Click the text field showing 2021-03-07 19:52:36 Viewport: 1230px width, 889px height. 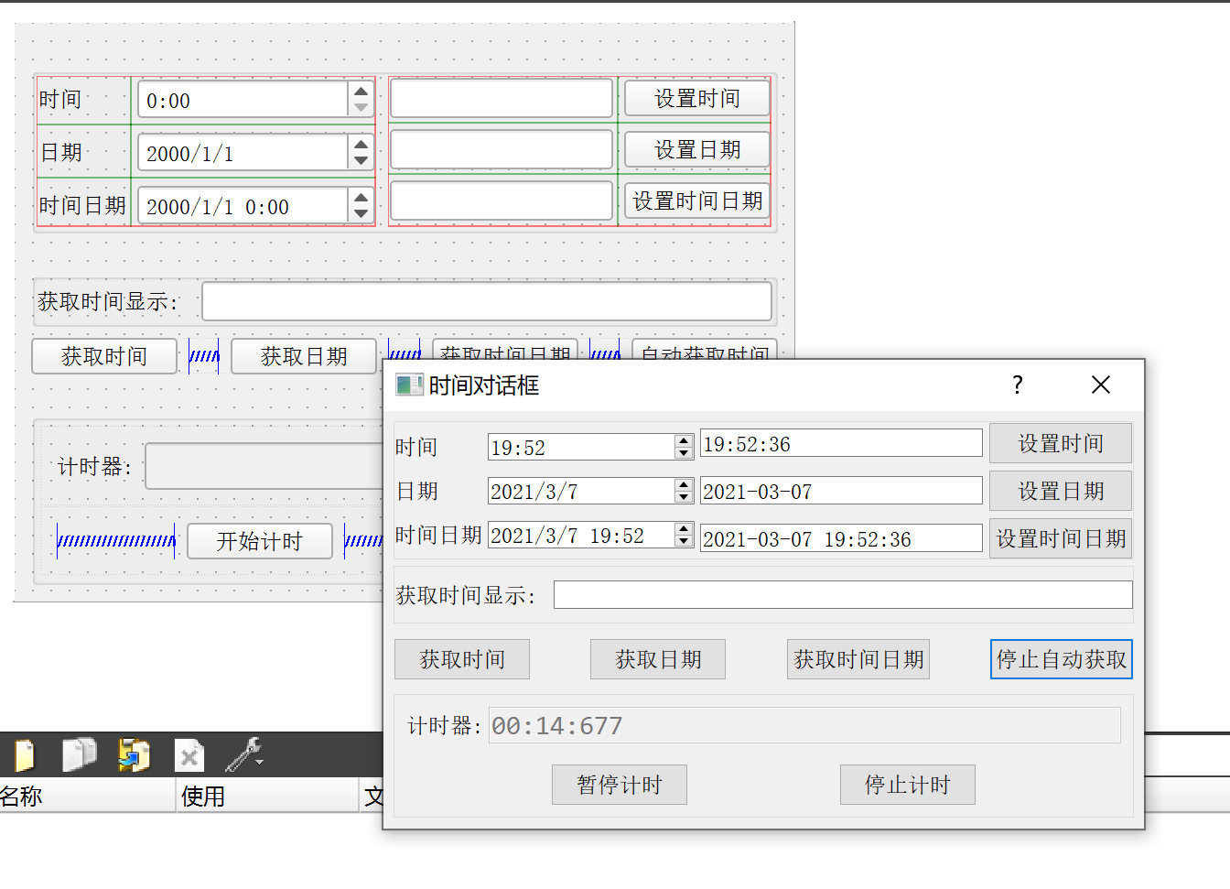(841, 538)
